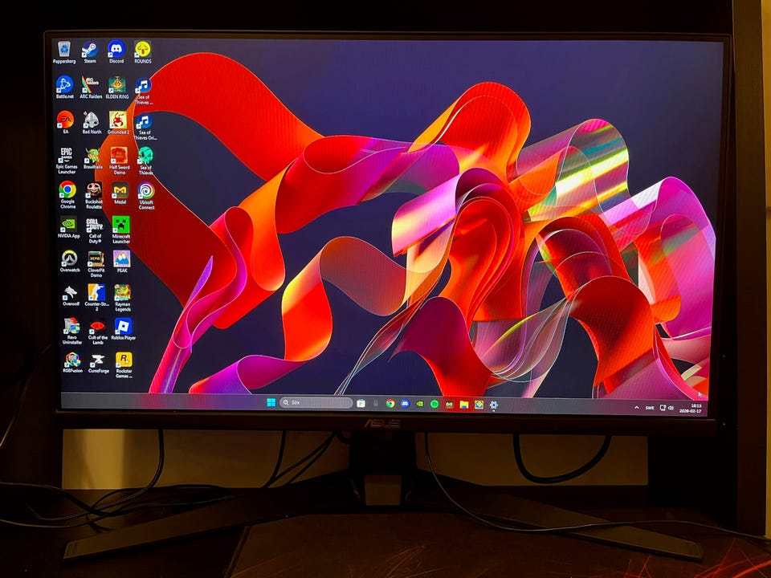The image size is (771, 578).
Task: Select the ROUNDS game shortcut
Action: [143, 52]
